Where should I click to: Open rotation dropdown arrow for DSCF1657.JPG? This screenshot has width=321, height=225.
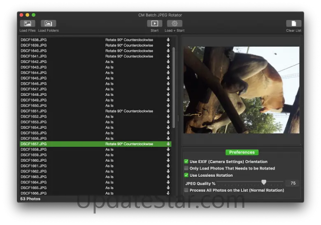(x=168, y=144)
